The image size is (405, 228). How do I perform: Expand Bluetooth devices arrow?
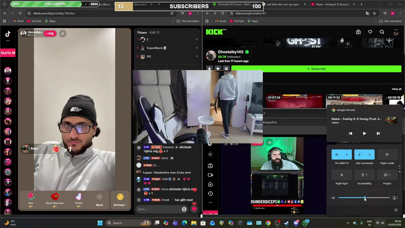click(370, 155)
